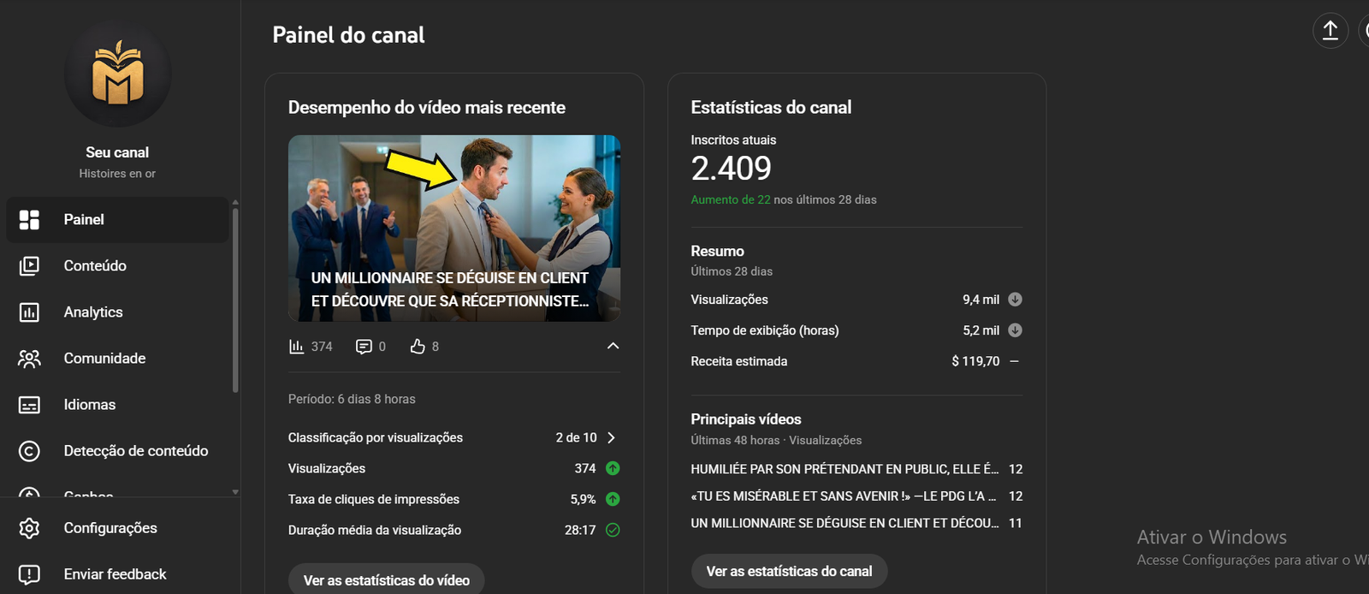1369x594 pixels.
Task: Open the ranking chevron next to 2 de 10
Action: tap(611, 437)
